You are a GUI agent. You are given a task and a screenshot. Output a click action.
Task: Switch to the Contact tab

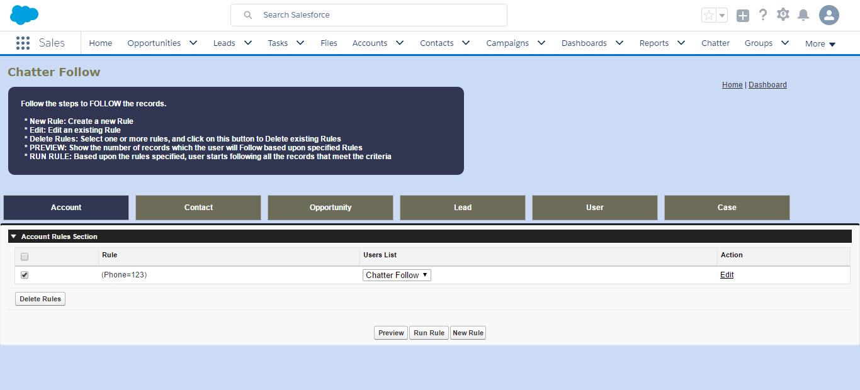point(198,208)
